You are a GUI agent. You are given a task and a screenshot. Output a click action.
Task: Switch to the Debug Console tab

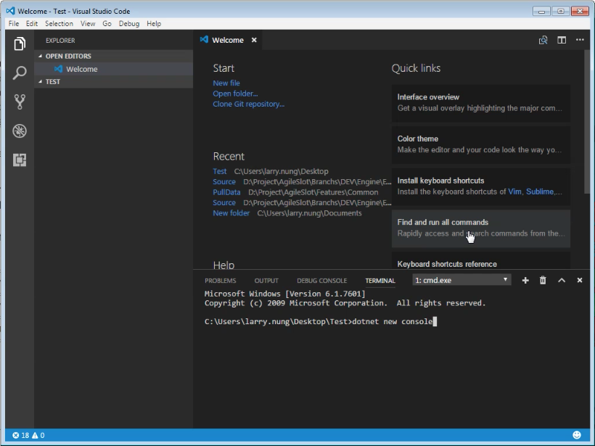pyautogui.click(x=321, y=281)
